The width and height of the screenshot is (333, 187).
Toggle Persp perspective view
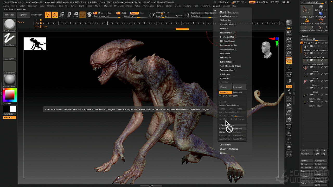(x=289, y=61)
